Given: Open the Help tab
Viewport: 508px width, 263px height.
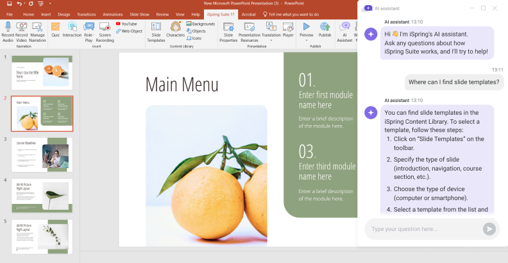Looking at the screenshot, I should 196,14.
